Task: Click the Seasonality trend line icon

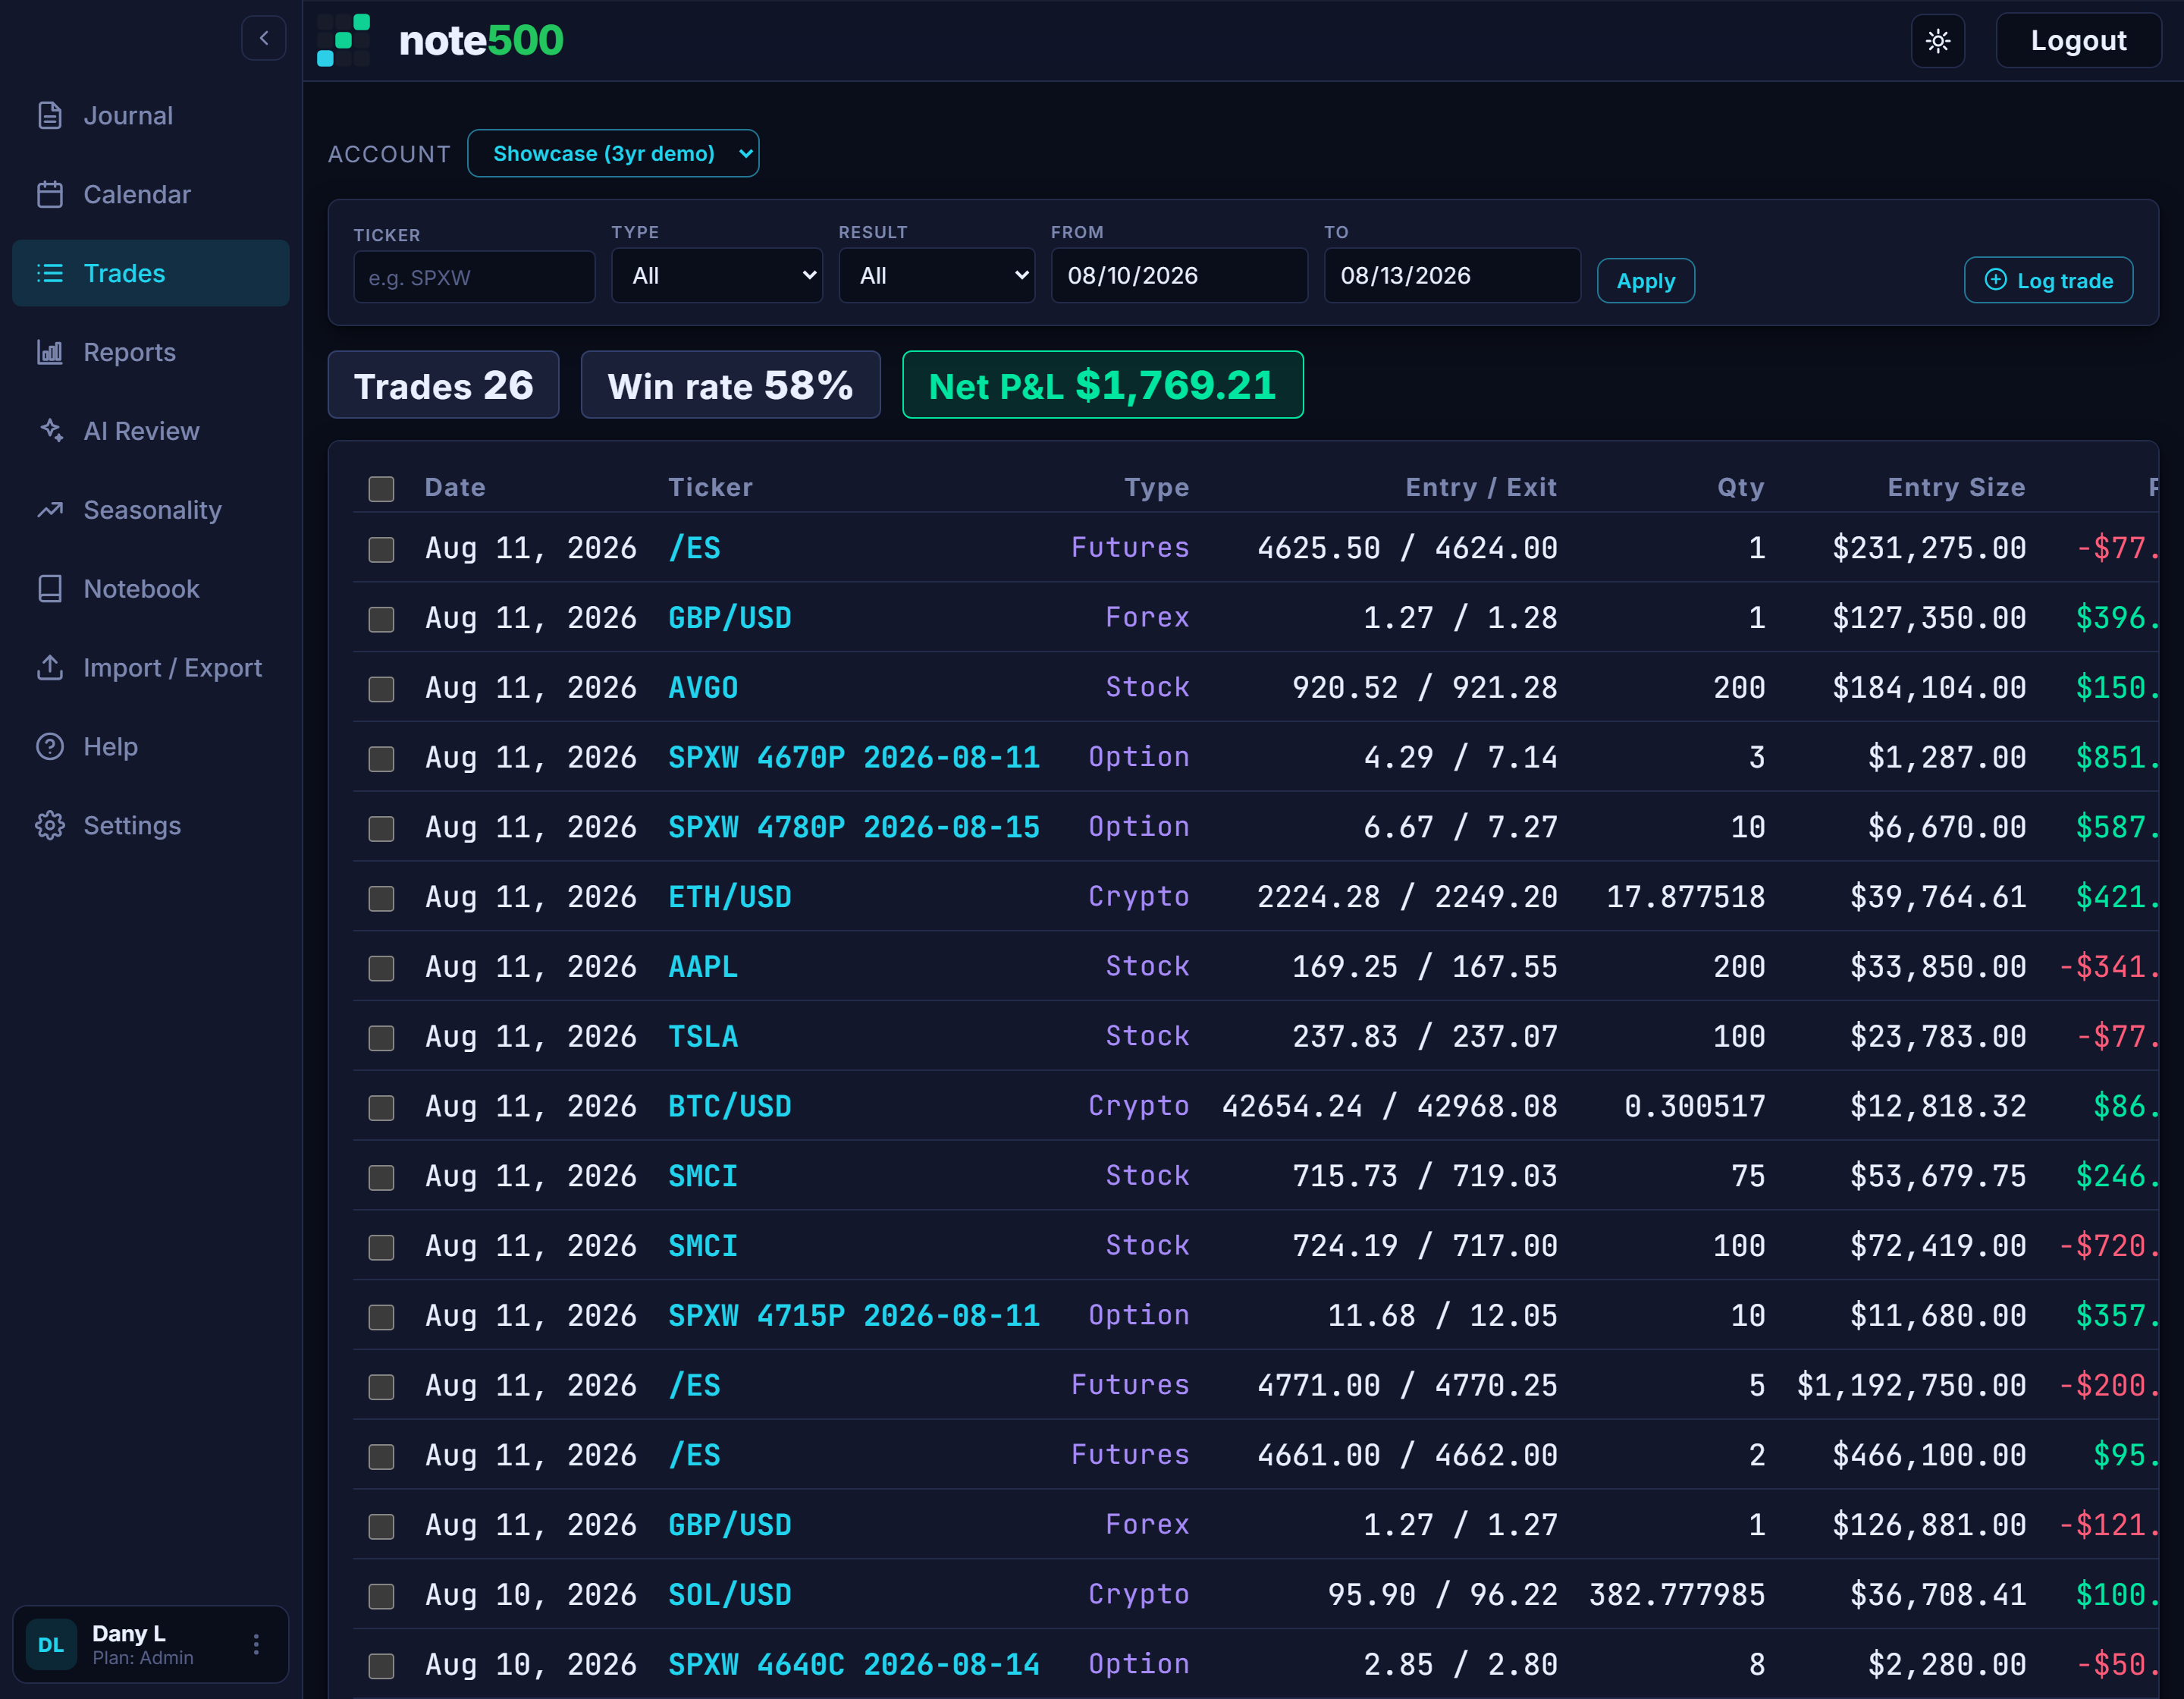Action: [x=50, y=510]
